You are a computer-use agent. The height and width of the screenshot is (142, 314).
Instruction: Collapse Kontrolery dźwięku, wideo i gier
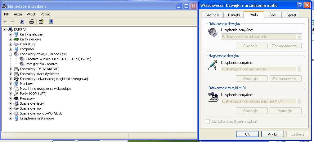tap(10, 54)
